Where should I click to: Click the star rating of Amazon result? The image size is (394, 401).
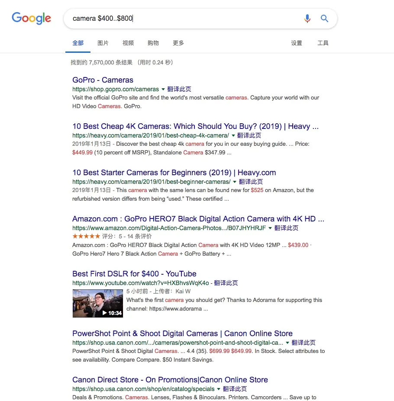[x=86, y=236]
